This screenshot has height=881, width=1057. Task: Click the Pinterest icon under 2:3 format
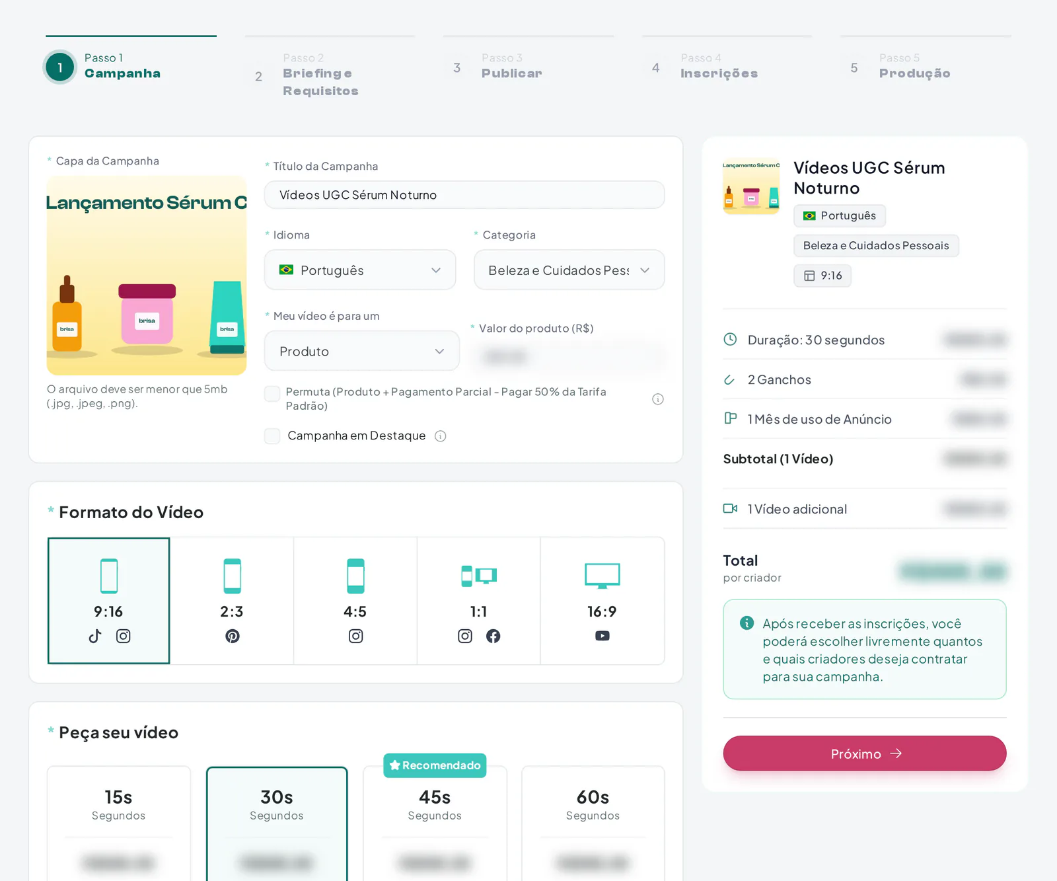click(233, 636)
